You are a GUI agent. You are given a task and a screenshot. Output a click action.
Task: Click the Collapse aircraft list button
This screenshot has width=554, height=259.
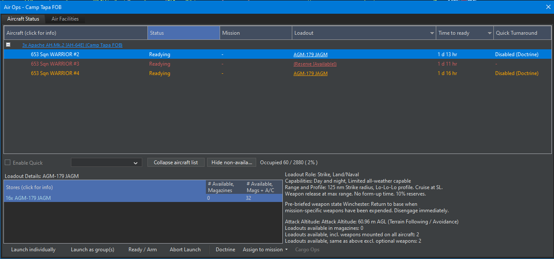coord(176,163)
